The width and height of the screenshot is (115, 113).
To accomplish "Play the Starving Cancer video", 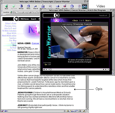I will pos(47,69).
